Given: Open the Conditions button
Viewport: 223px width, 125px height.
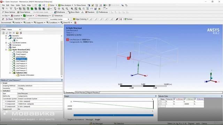Looking at the screenshot, I should click(53, 23).
